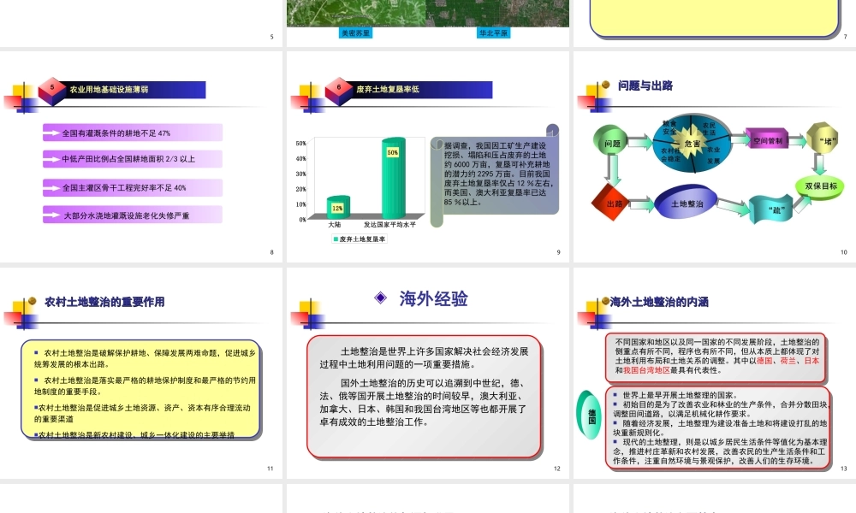The width and height of the screenshot is (856, 513).
Task: Click the olive "堵" hexagon shape
Action: [822, 139]
